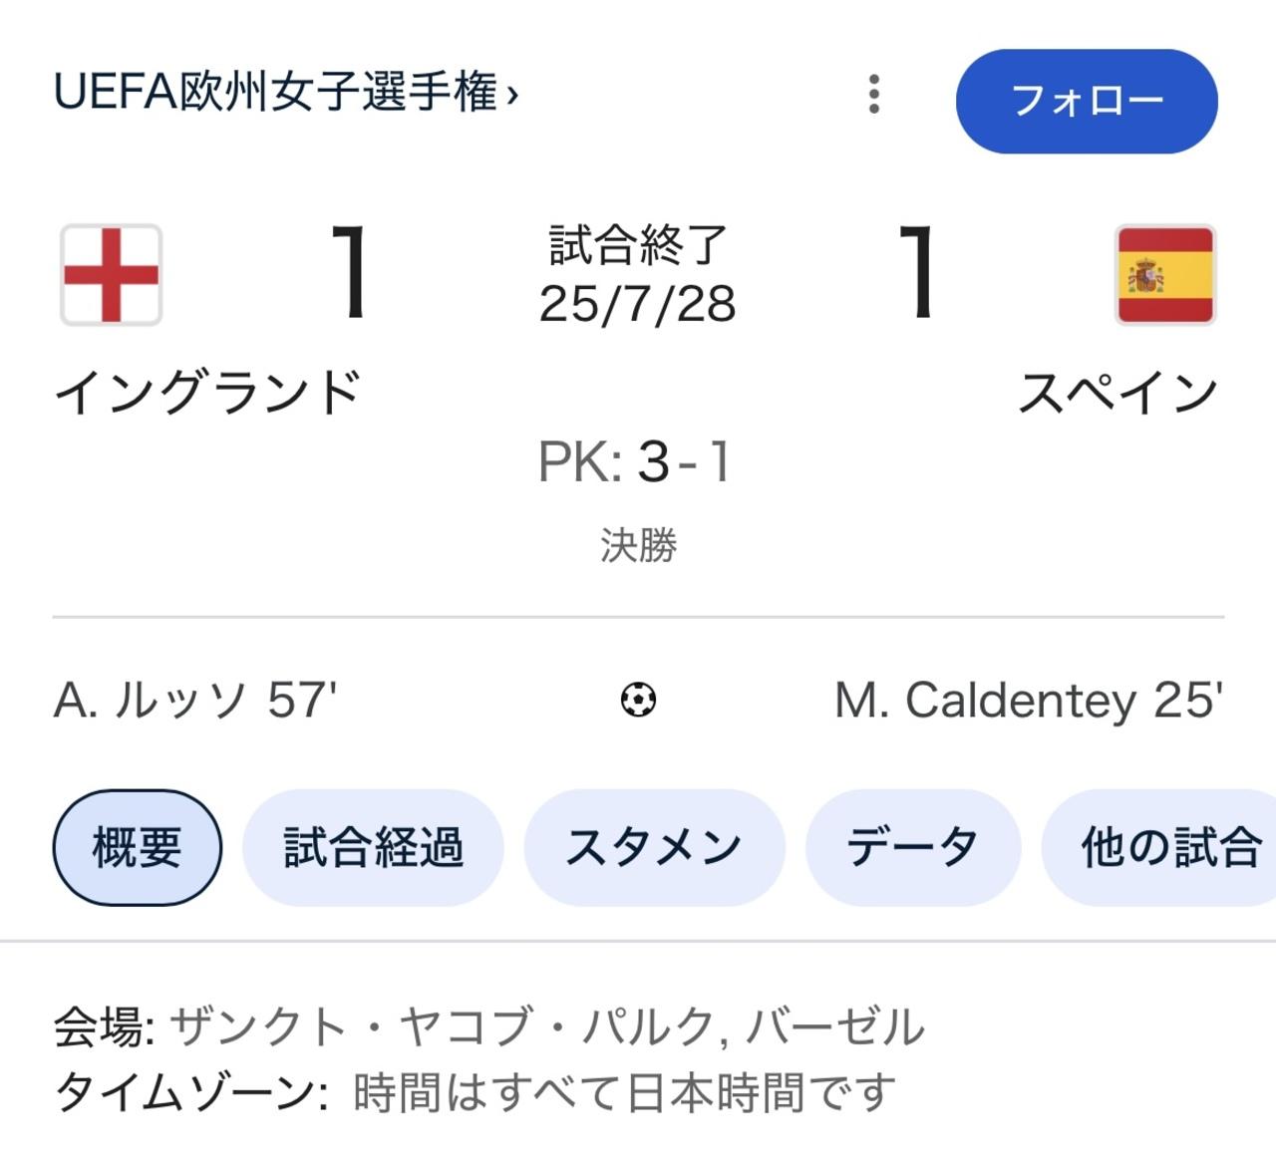Viewport: 1276px width, 1161px height.
Task: Click the Spain flag icon
Action: 1165,275
